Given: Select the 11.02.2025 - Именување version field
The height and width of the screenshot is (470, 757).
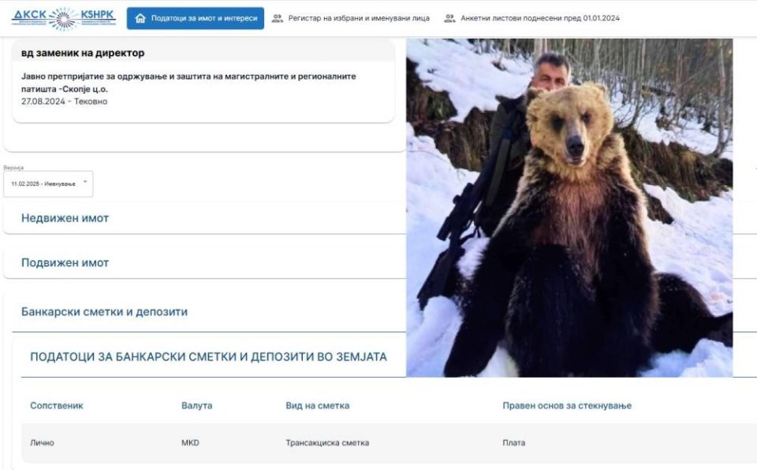Looking at the screenshot, I should 48,183.
